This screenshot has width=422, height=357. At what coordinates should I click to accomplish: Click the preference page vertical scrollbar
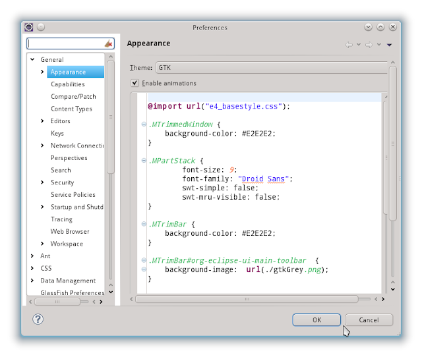[x=393, y=144]
